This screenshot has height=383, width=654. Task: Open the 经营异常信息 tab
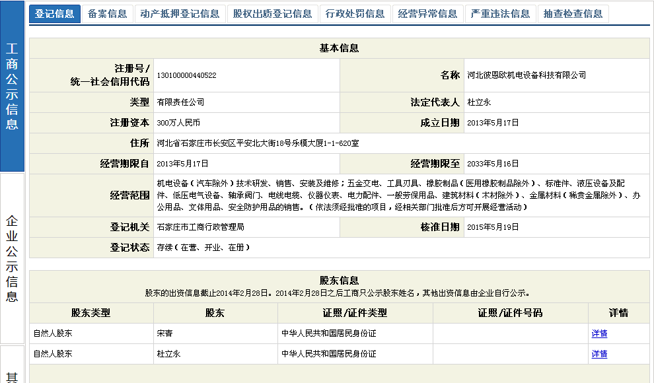coord(428,14)
